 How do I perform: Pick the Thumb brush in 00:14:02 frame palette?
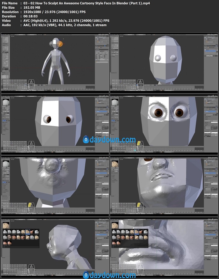pyautogui.click(x=10, y=243)
